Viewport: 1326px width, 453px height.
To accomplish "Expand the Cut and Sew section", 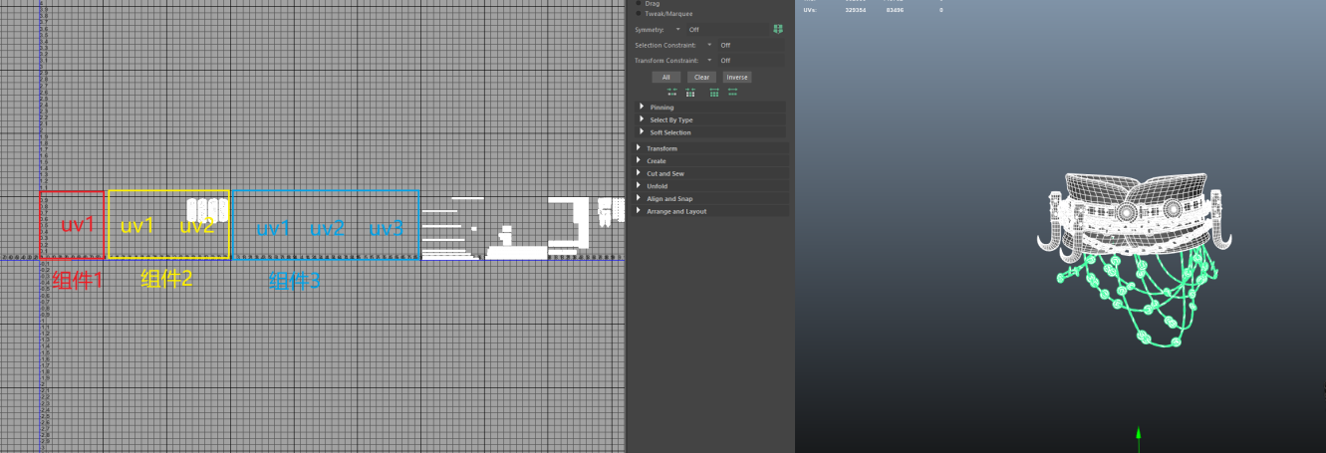I will [x=638, y=173].
